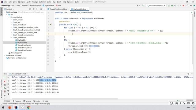Viewport: 196px width, 110px height.
Task: Select MyCallable class in tree
Action: (21, 40)
